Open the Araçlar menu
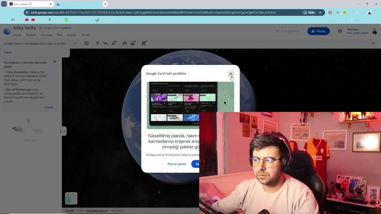The height and width of the screenshot is (214, 381). pos(72,35)
